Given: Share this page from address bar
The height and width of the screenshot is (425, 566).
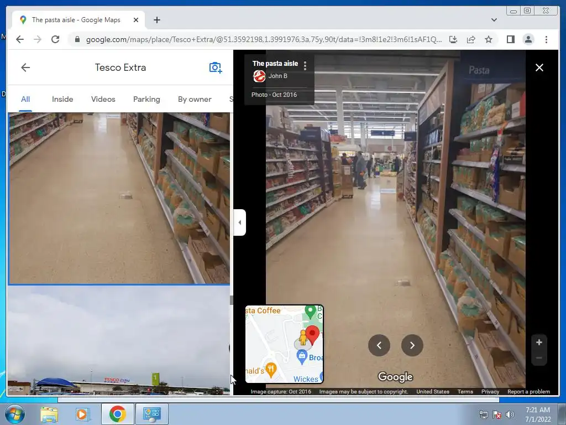Looking at the screenshot, I should pos(471,39).
